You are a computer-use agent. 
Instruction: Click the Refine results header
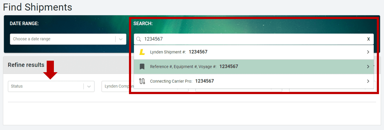point(26,65)
